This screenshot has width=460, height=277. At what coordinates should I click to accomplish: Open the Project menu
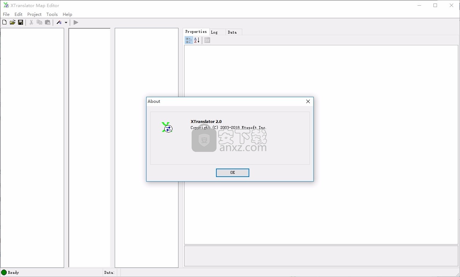34,14
